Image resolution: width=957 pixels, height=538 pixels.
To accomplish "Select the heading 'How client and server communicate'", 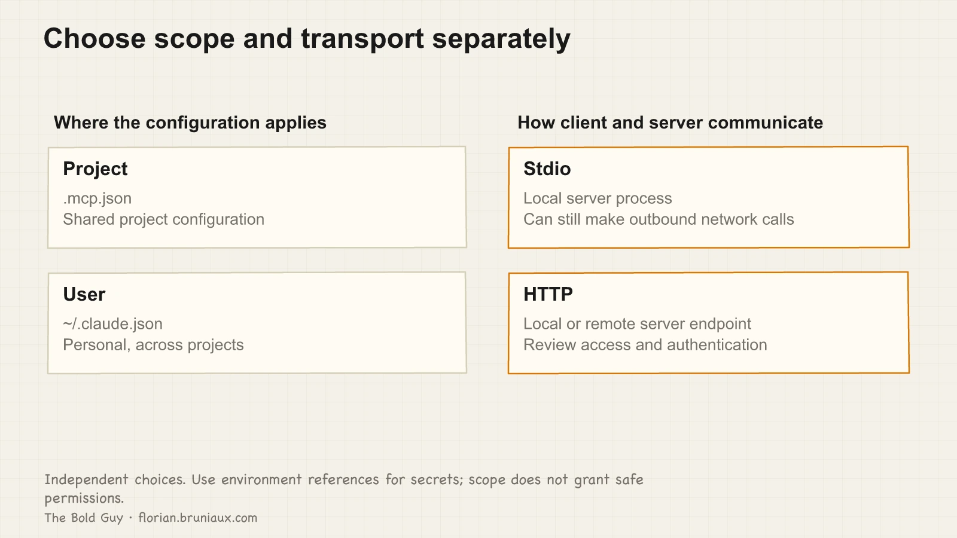I will click(670, 123).
